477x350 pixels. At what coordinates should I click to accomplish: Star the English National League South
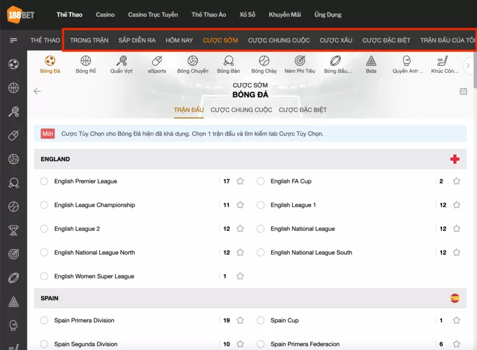(x=457, y=252)
